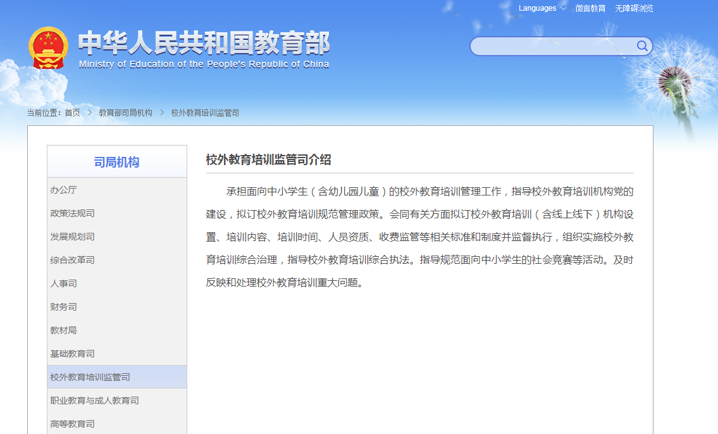The image size is (718, 434).
Task: Open 基础教育司 from the sidebar
Action: pos(73,354)
